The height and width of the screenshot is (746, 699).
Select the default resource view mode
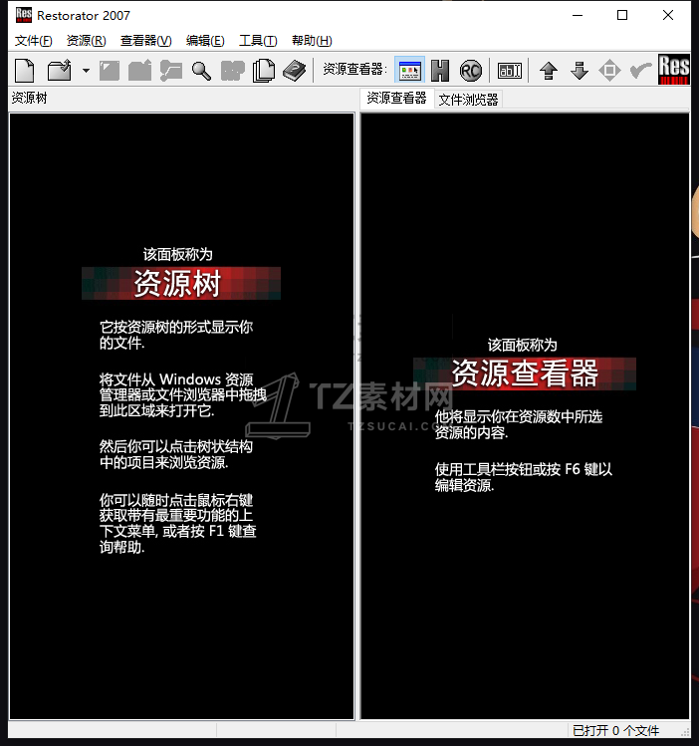[x=409, y=71]
